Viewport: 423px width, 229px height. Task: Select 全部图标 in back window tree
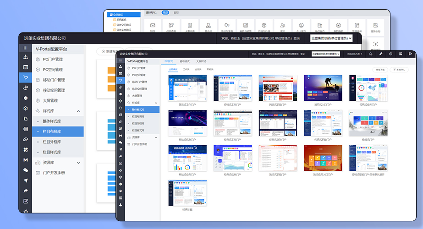coord(124,15)
